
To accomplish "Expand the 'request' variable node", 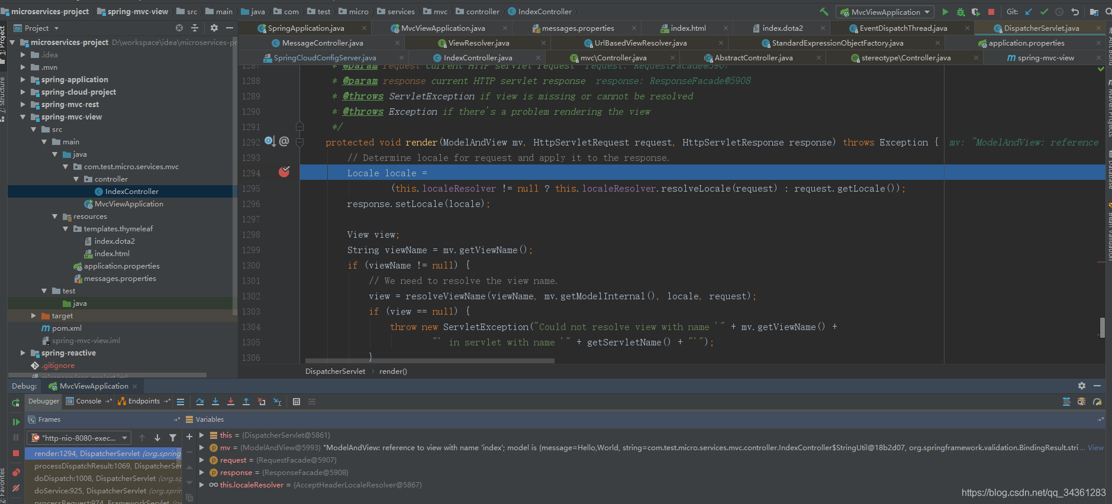I will coord(202,460).
